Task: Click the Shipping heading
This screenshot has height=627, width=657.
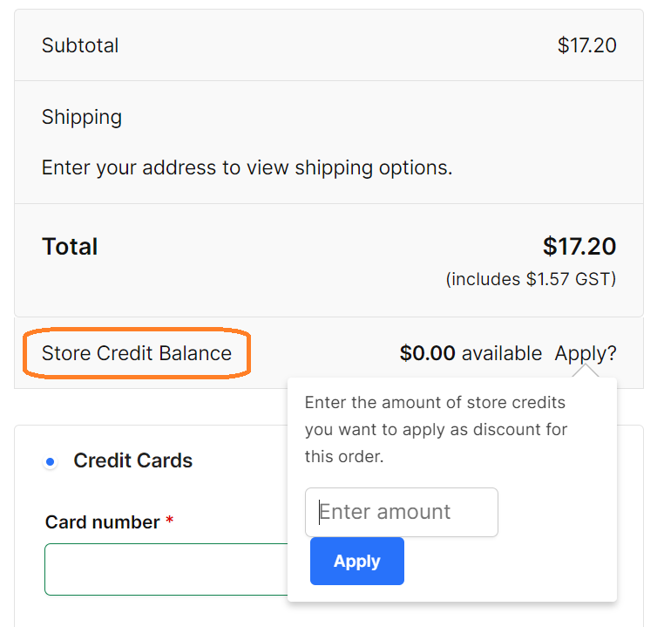Action: (82, 117)
